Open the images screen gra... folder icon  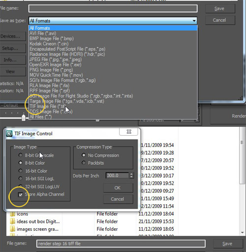point(12,229)
